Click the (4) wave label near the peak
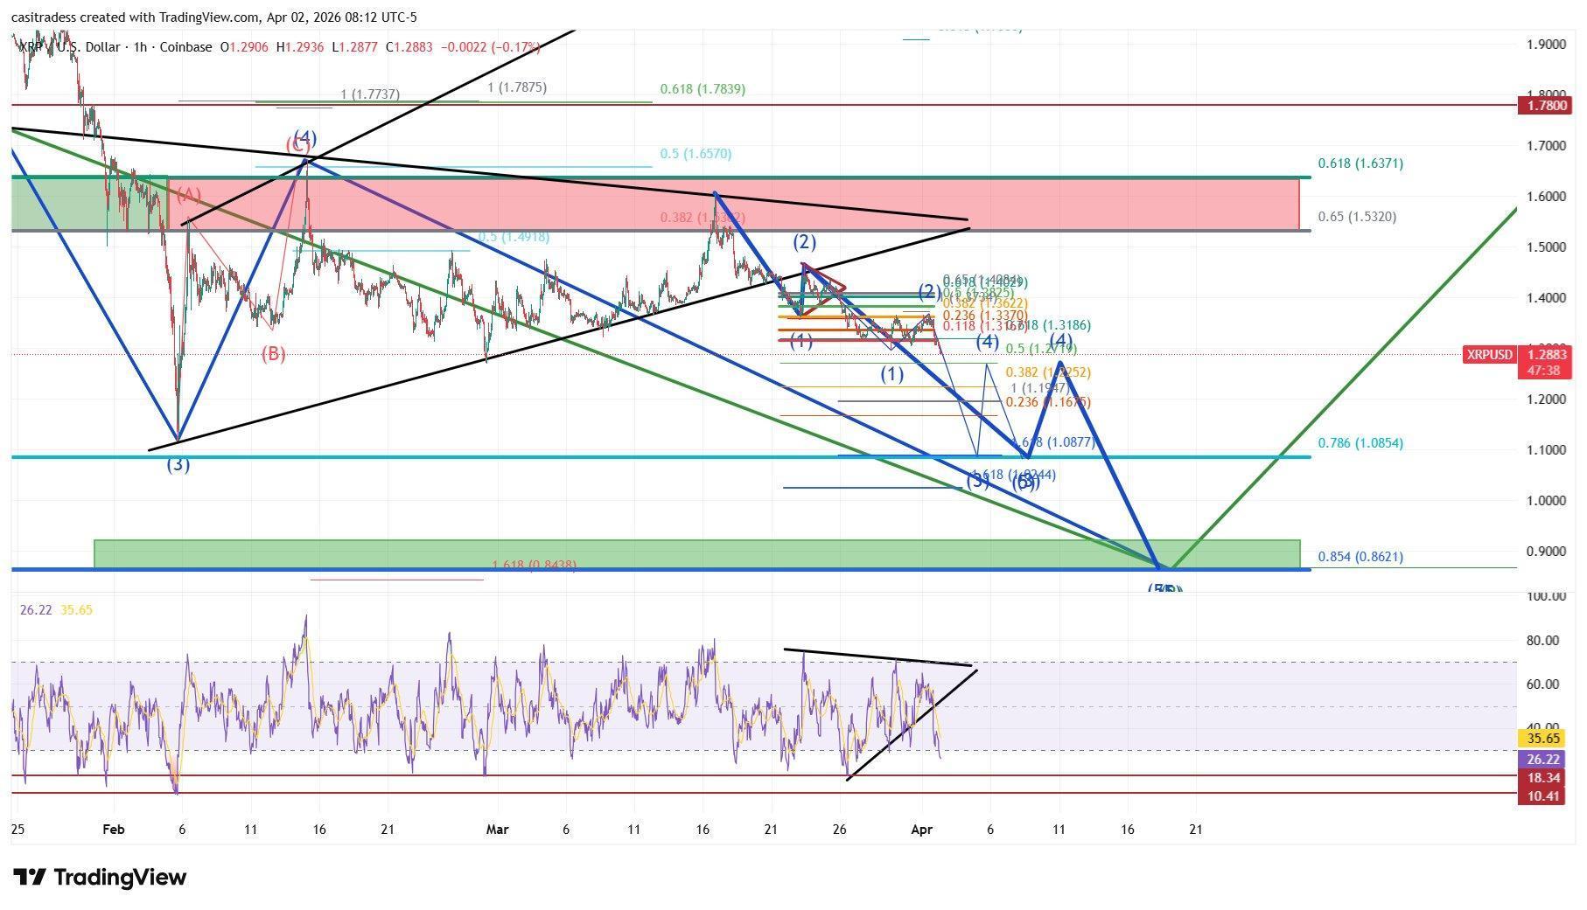The height and width of the screenshot is (910, 1587). click(x=302, y=137)
